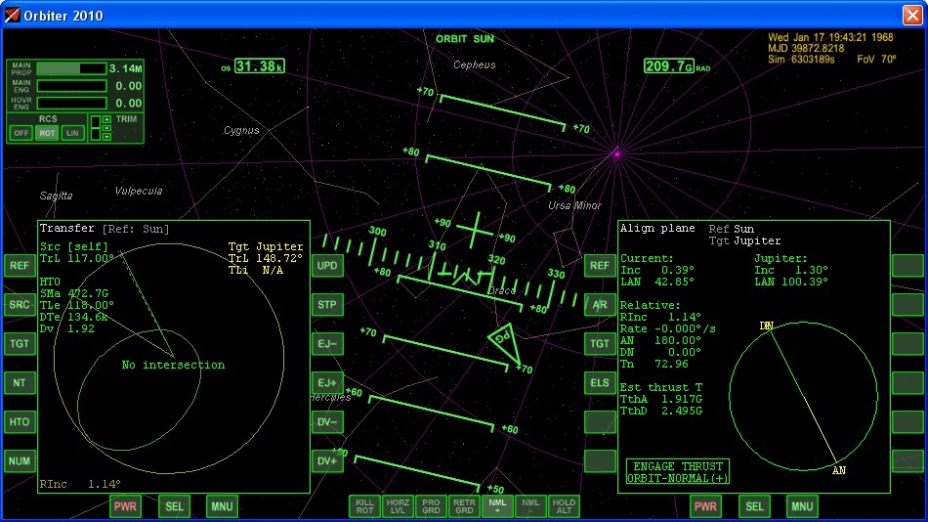Click SEL on the left MFD
Viewport: 928px width, 522px height.
(174, 506)
